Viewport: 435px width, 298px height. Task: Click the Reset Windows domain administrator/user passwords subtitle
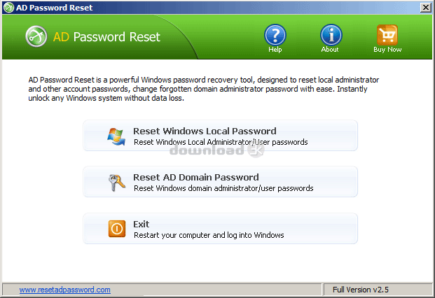pyautogui.click(x=223, y=188)
